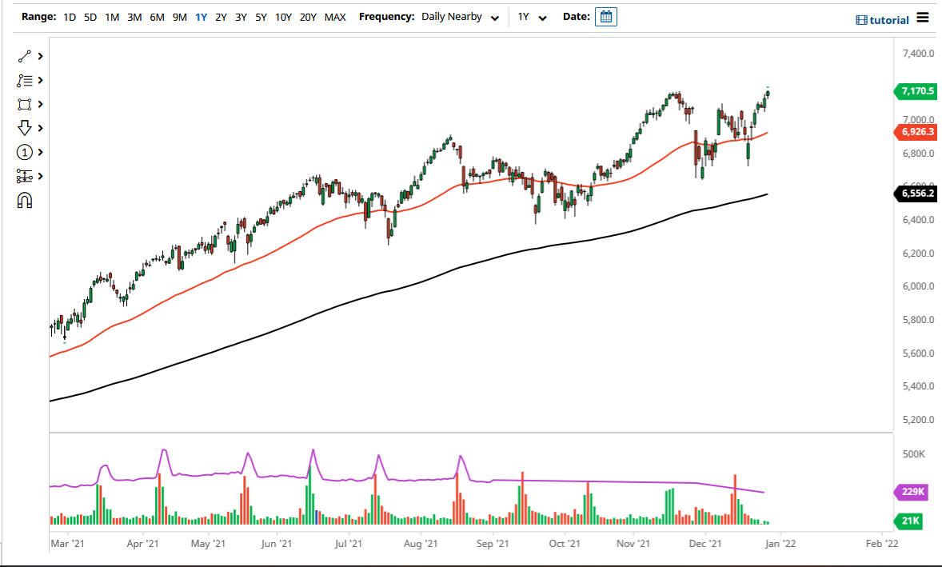This screenshot has height=567, width=942.
Task: Activate the 5D range option
Action: (90, 16)
